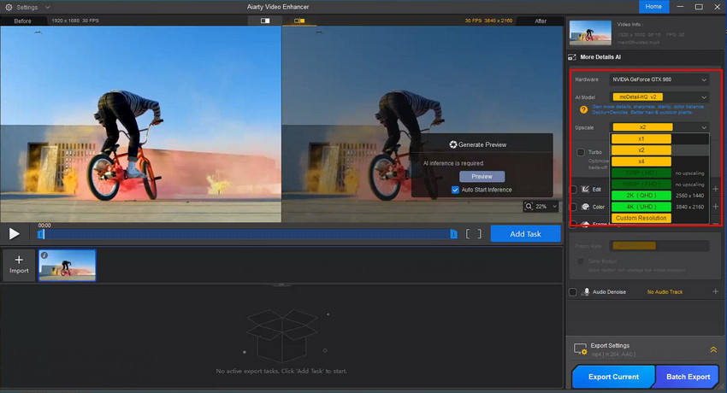
Task: Click the zoom magnifier icon
Action: 529,207
